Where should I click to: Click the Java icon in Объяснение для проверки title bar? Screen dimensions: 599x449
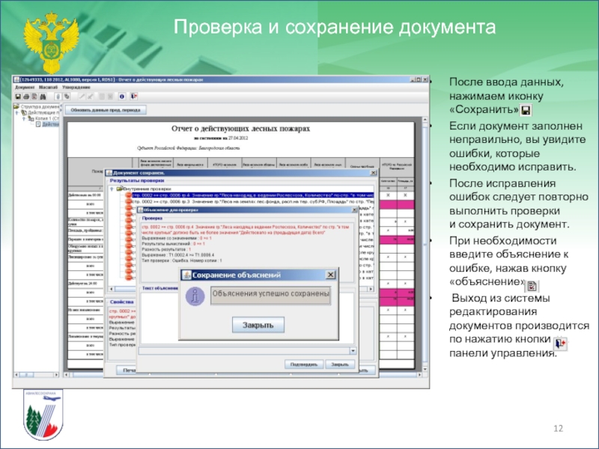click(140, 210)
